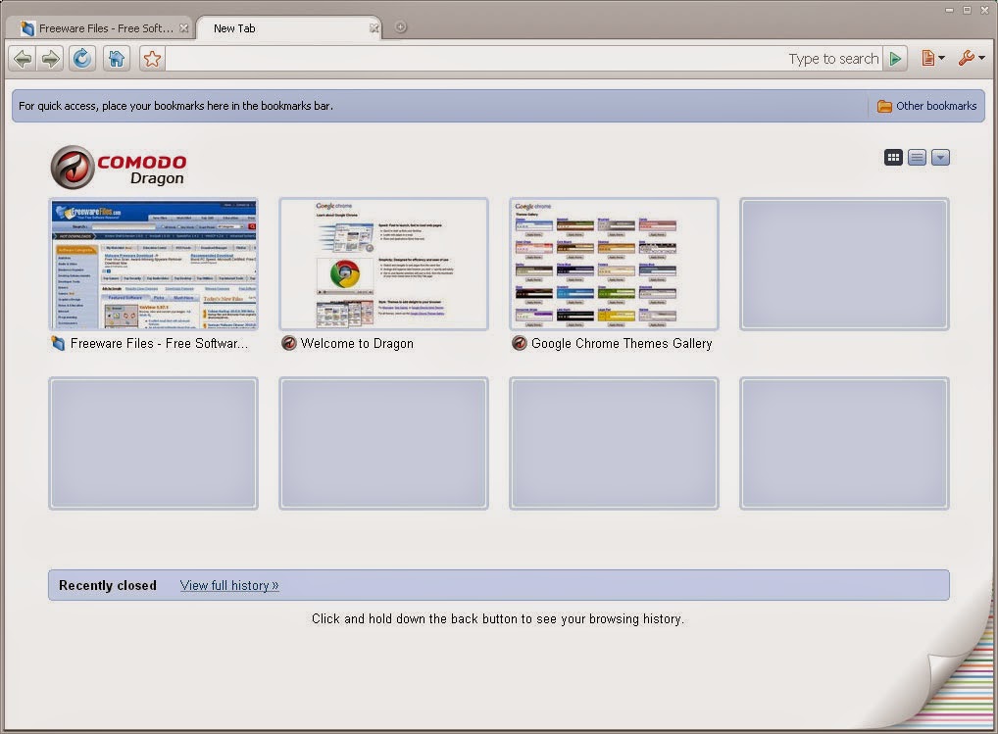Click the Comodo Dragon logo

[x=119, y=168]
